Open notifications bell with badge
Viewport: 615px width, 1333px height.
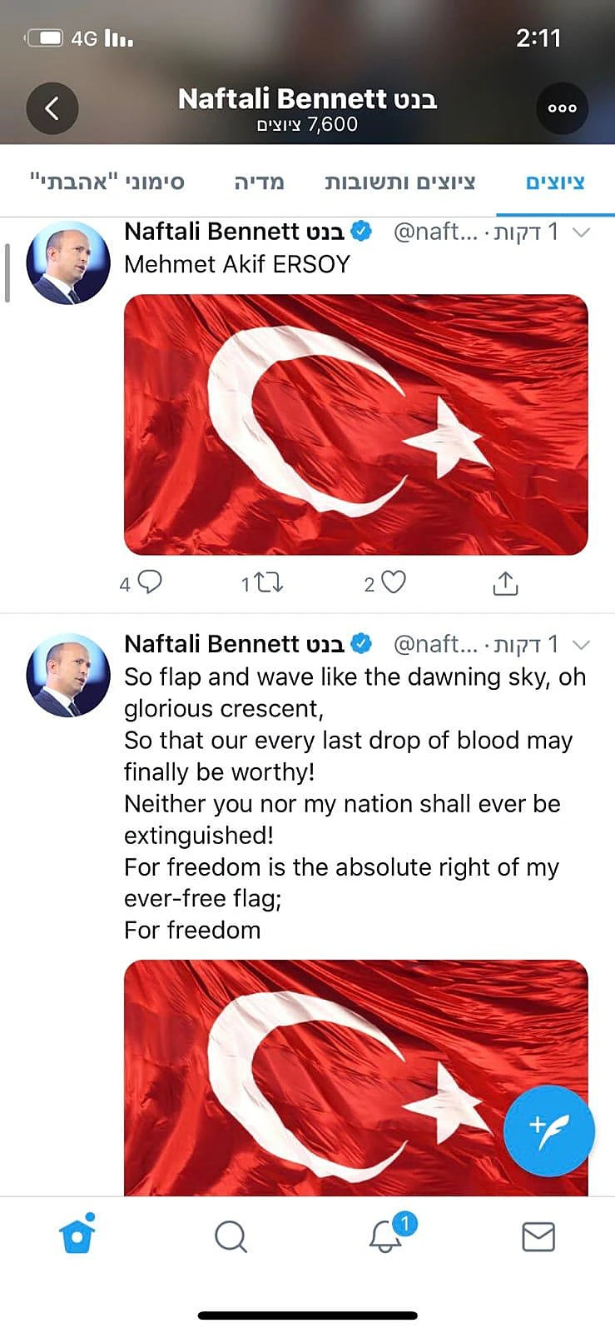coord(386,1236)
